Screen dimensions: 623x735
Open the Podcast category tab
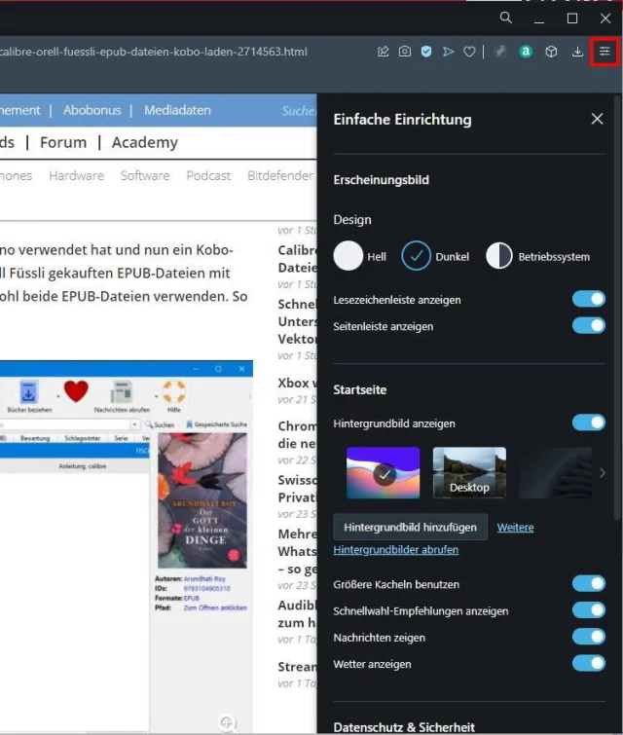tap(208, 176)
